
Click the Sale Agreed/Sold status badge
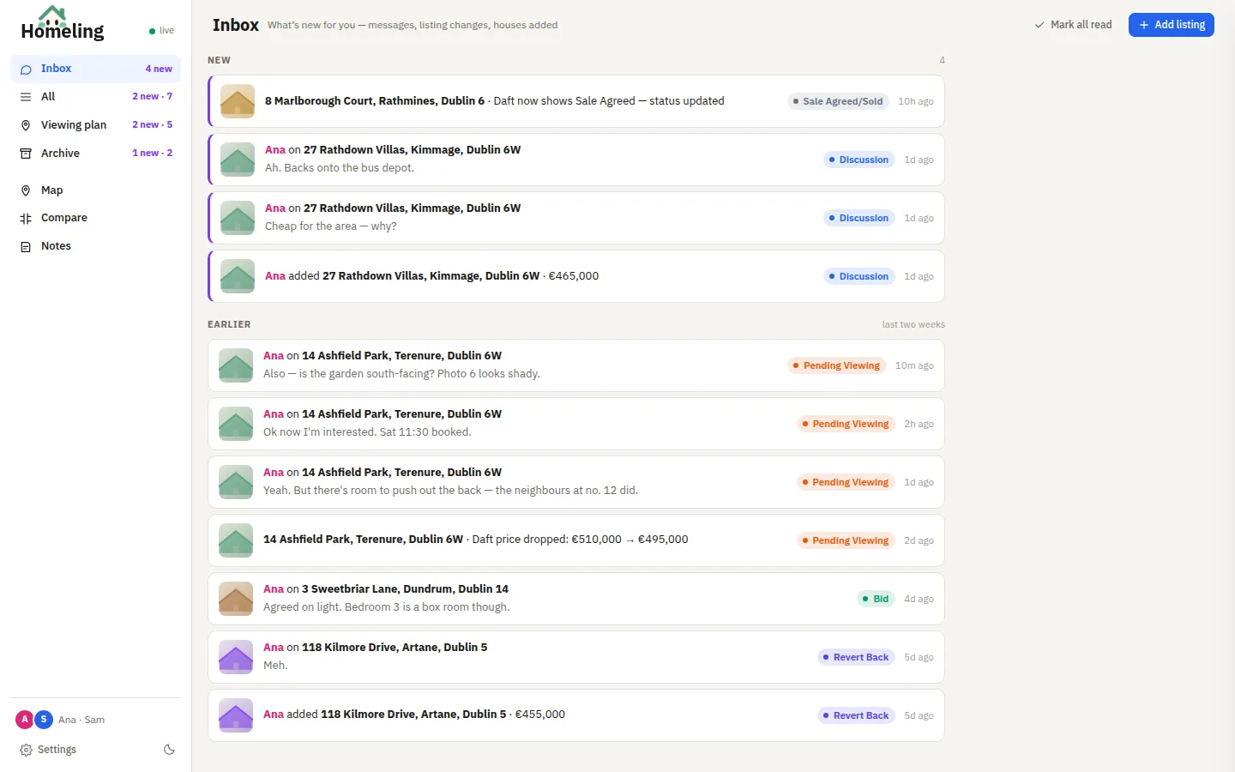click(838, 101)
